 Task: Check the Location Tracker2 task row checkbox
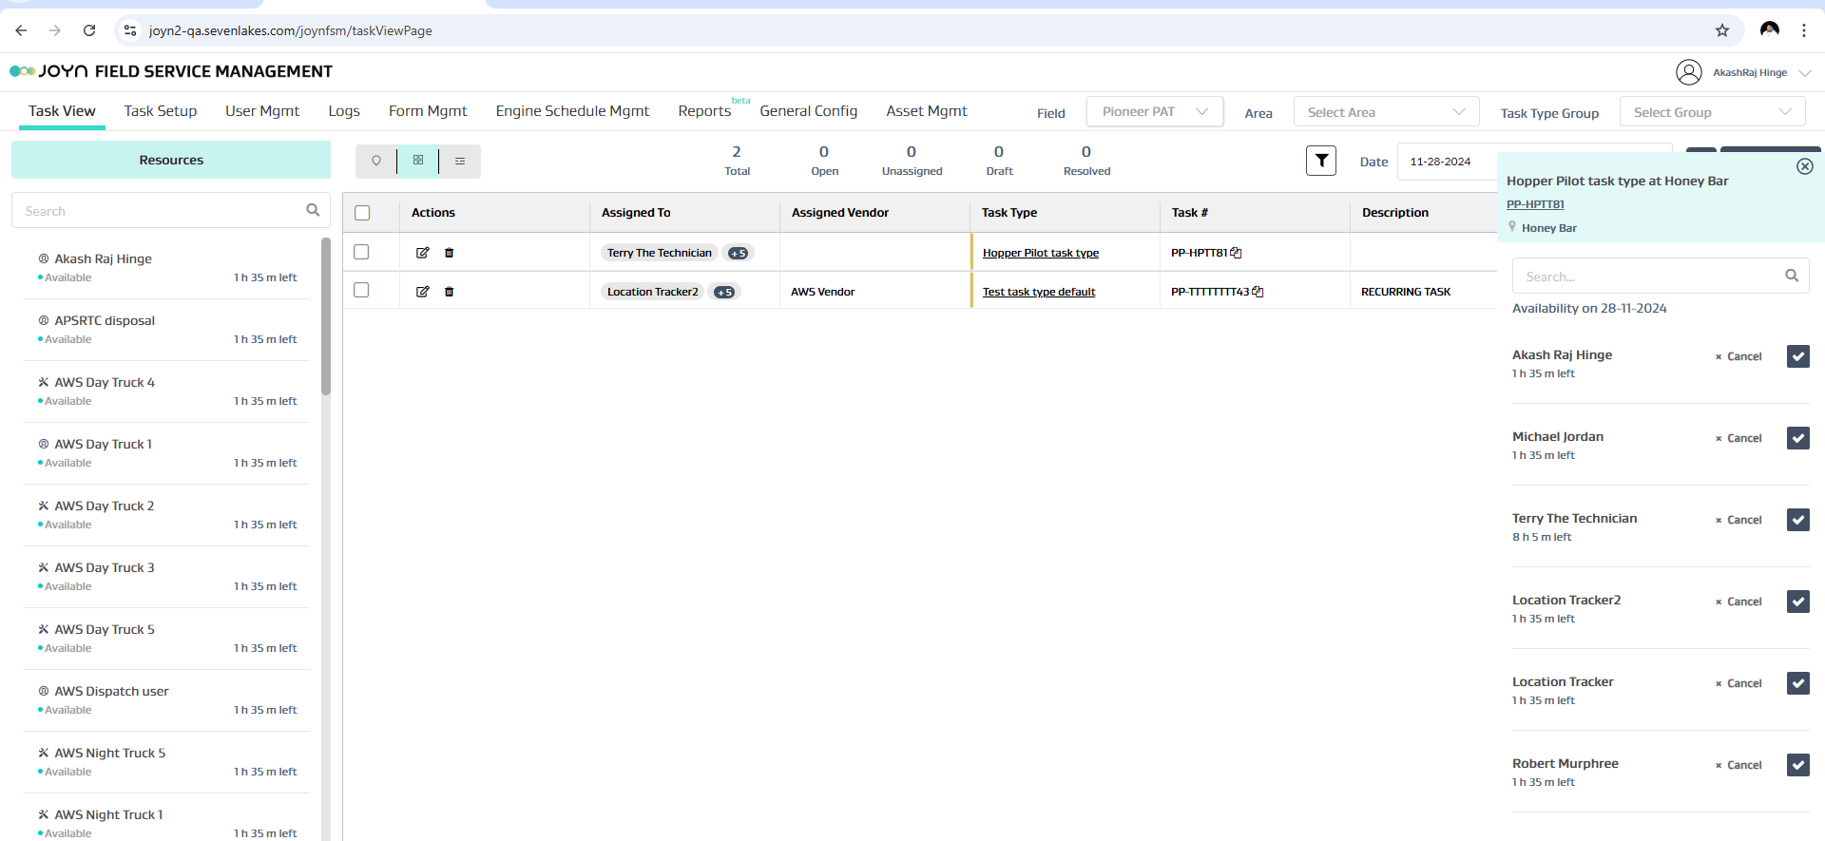click(x=361, y=290)
